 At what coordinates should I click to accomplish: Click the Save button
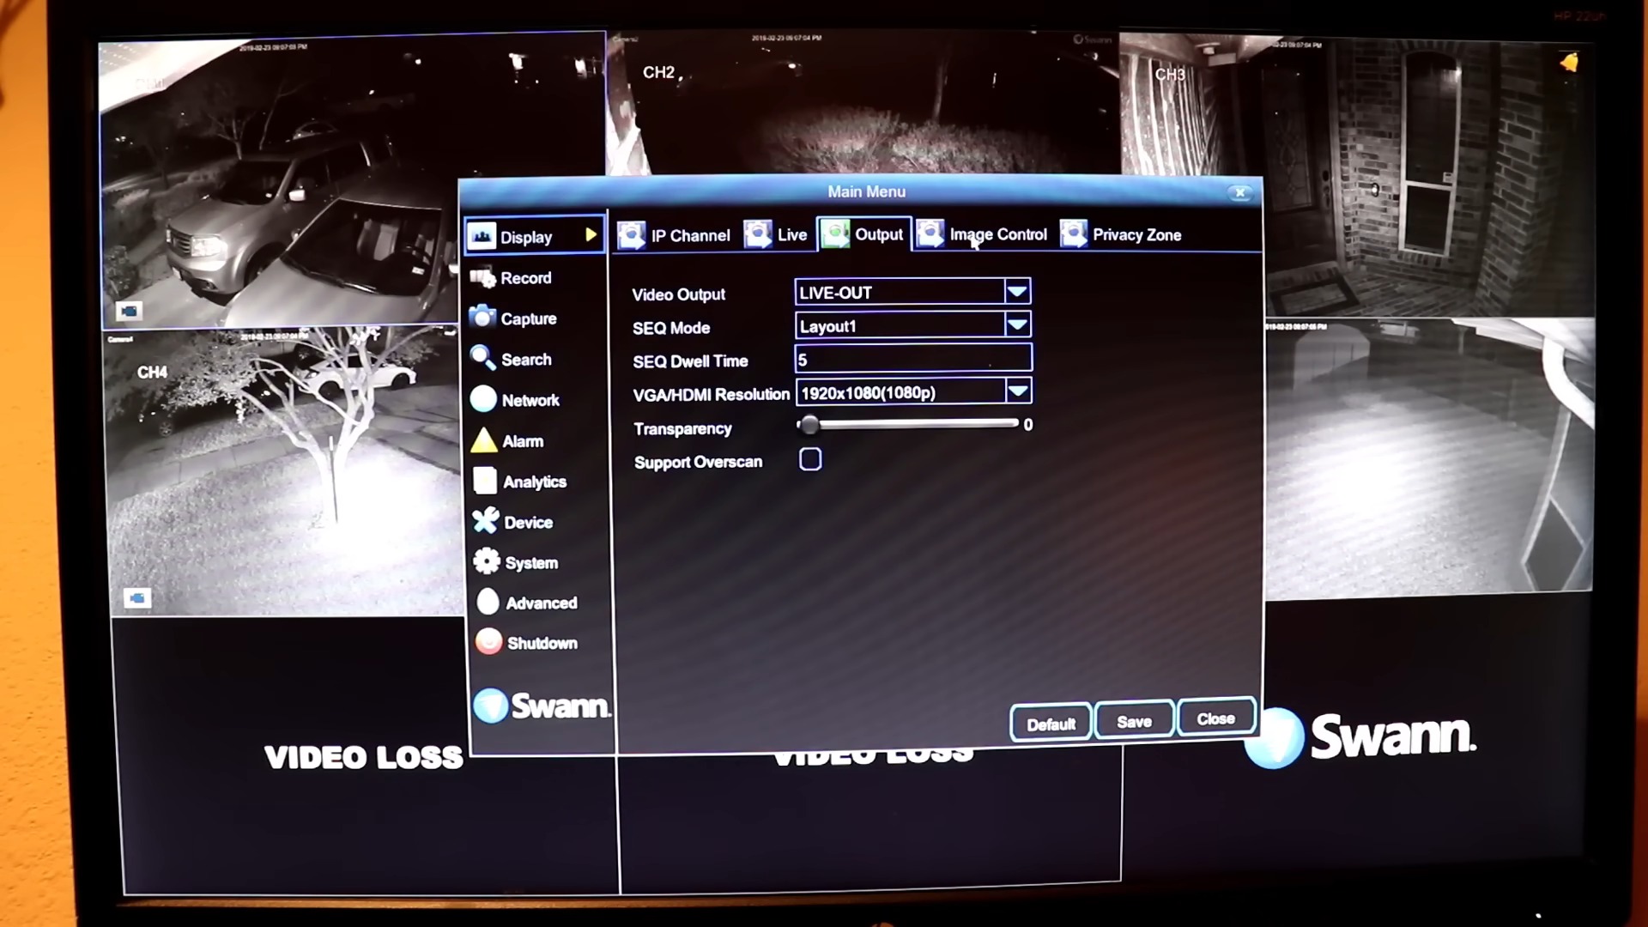click(1133, 721)
